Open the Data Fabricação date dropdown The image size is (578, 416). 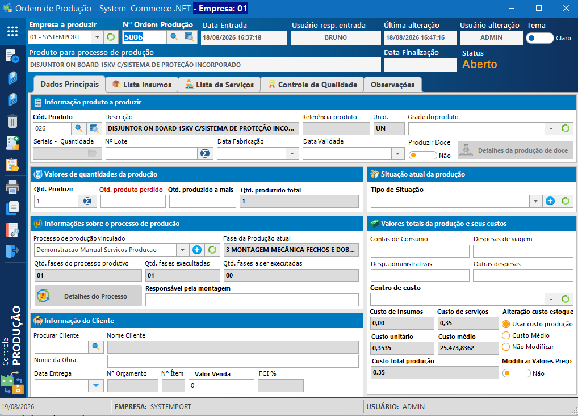click(x=292, y=153)
